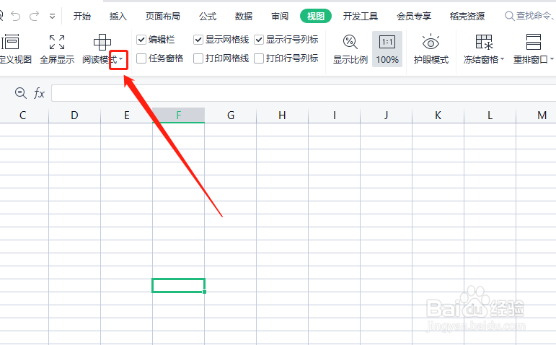This screenshot has width=556, height=345.
Task: Expand the 冻结窗格 dropdown arrow
Action: pos(503,59)
